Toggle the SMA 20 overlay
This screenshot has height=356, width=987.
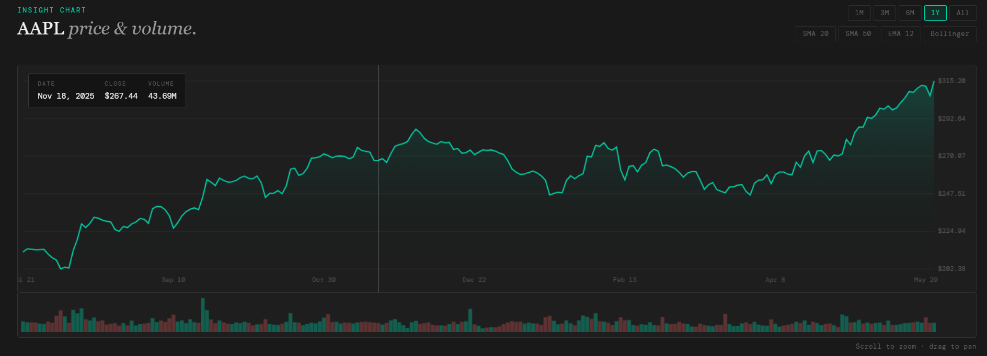(x=816, y=33)
